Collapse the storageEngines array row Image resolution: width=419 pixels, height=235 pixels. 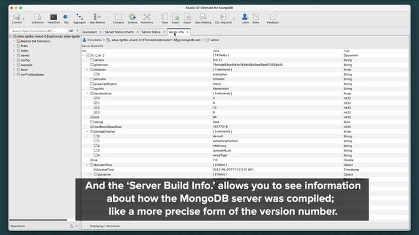point(87,132)
